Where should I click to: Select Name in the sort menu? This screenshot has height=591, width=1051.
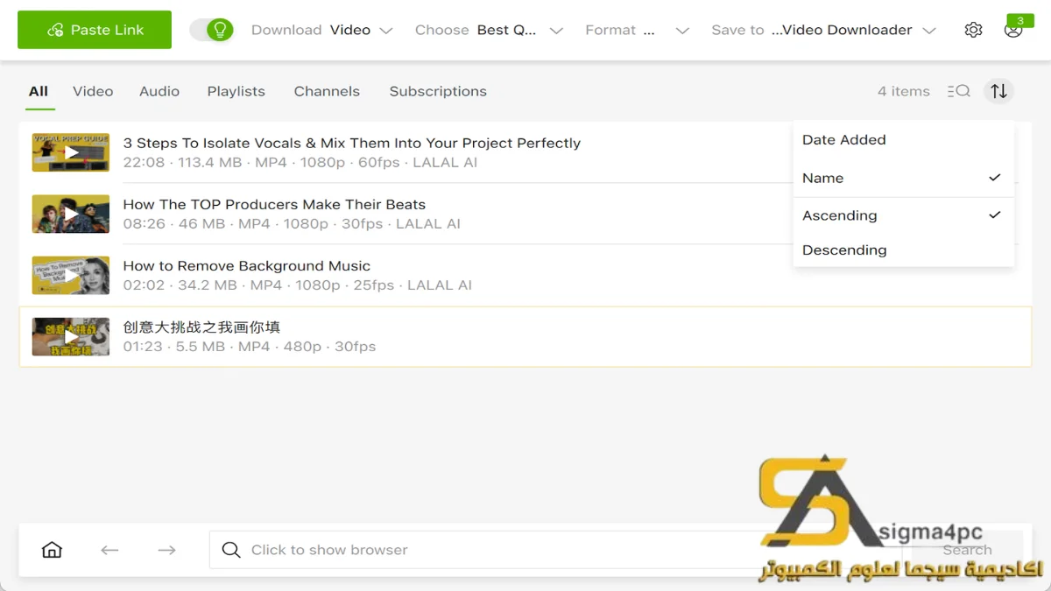[x=903, y=178]
